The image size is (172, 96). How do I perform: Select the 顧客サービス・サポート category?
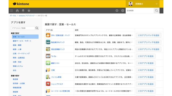[22, 41]
